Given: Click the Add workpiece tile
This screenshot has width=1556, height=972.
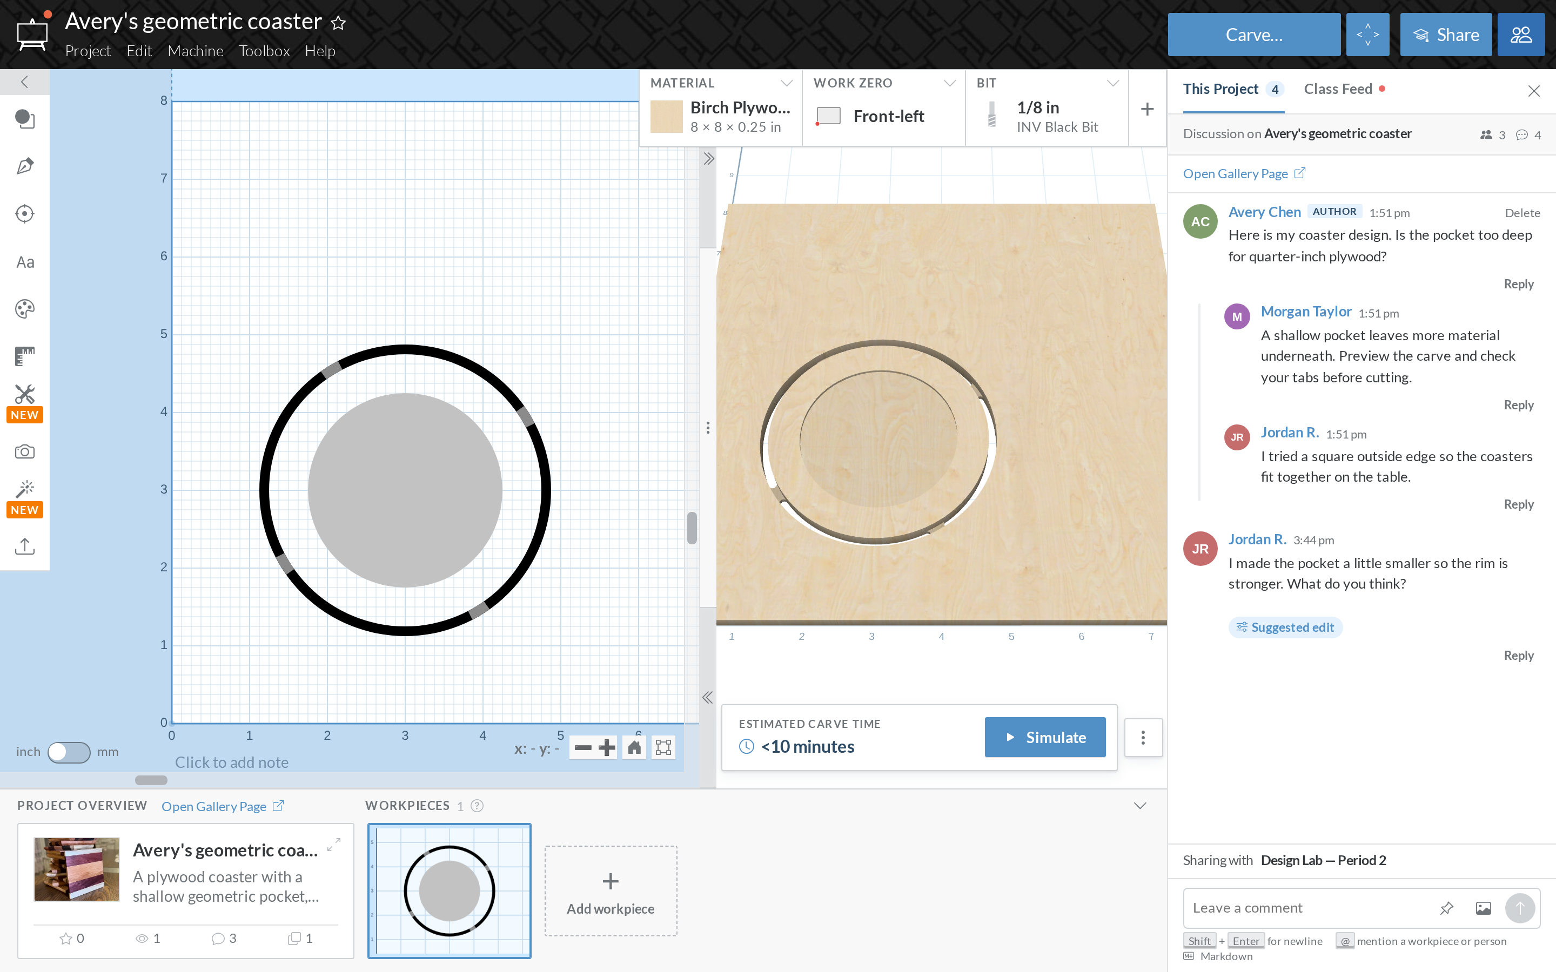Looking at the screenshot, I should (610, 891).
